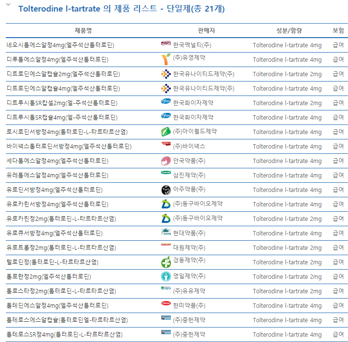
Task: Open product 유로트롤정2mg
Action: click(x=61, y=248)
